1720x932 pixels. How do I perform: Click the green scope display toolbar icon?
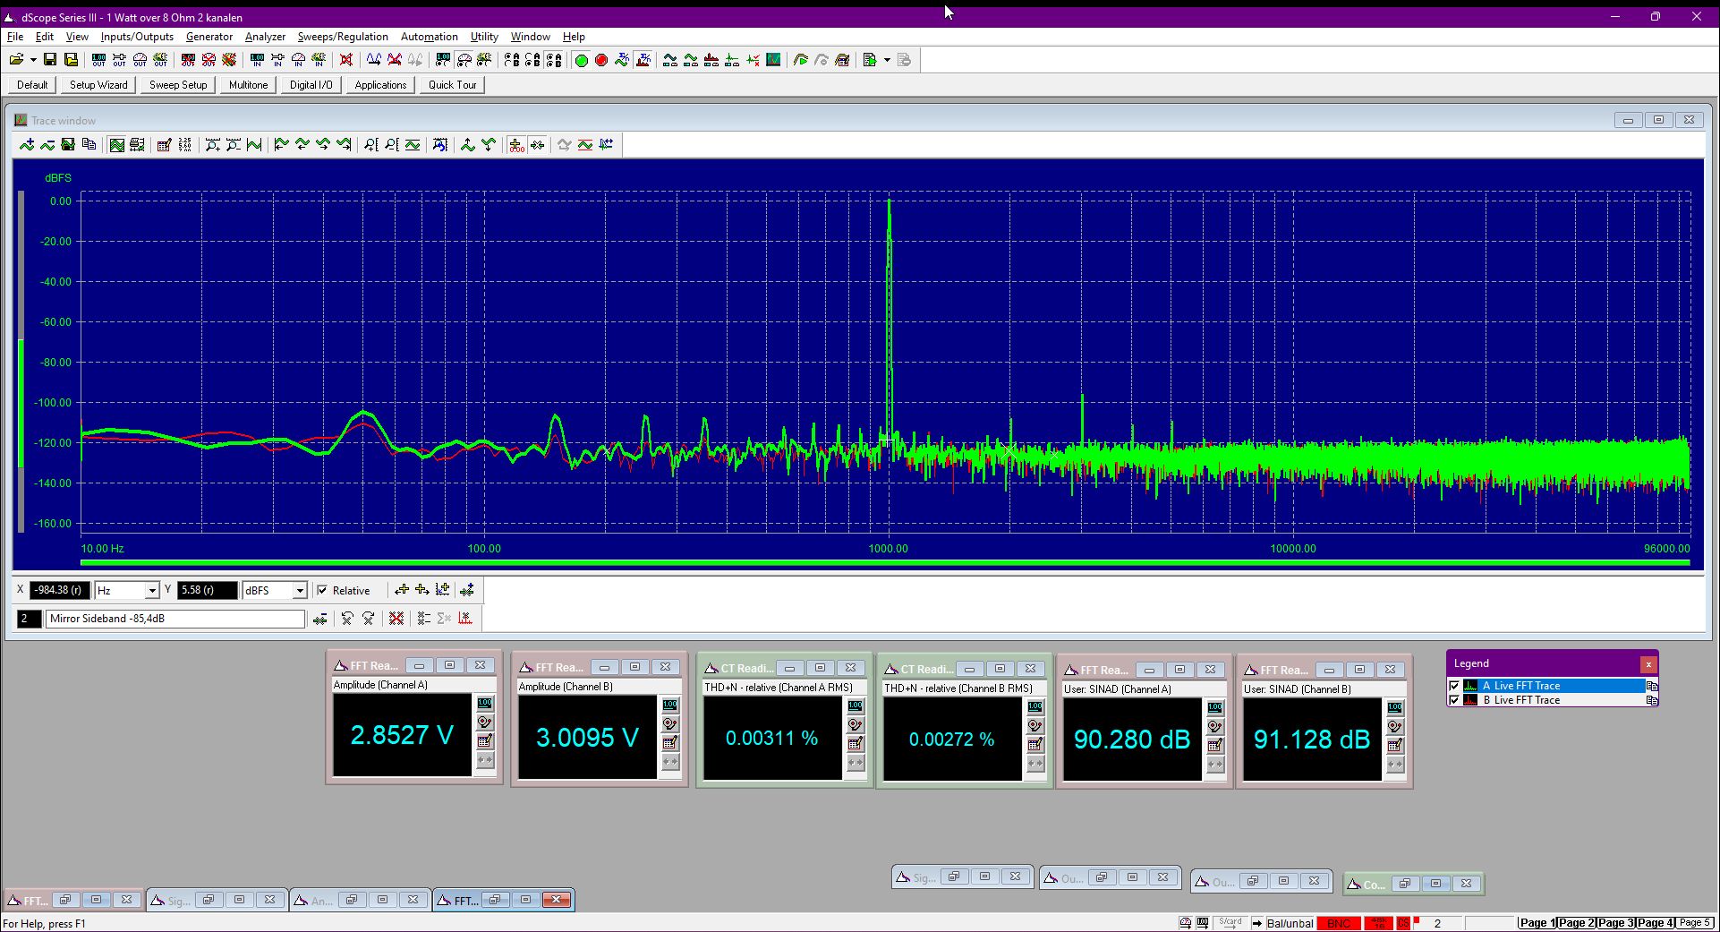(x=774, y=60)
